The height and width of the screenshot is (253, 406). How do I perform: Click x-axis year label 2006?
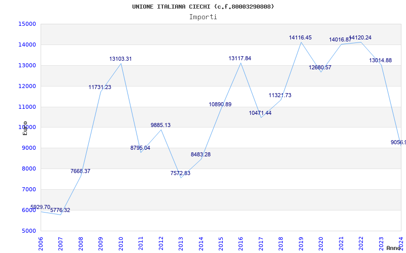(41, 243)
